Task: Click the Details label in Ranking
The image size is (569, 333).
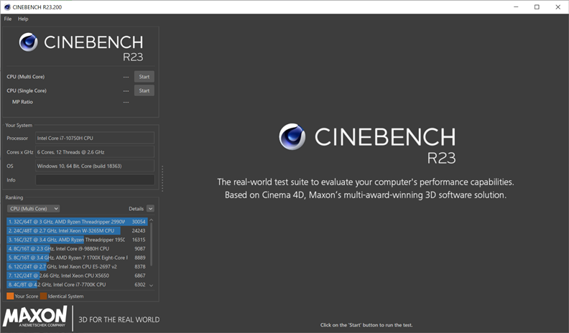Action: 136,209
